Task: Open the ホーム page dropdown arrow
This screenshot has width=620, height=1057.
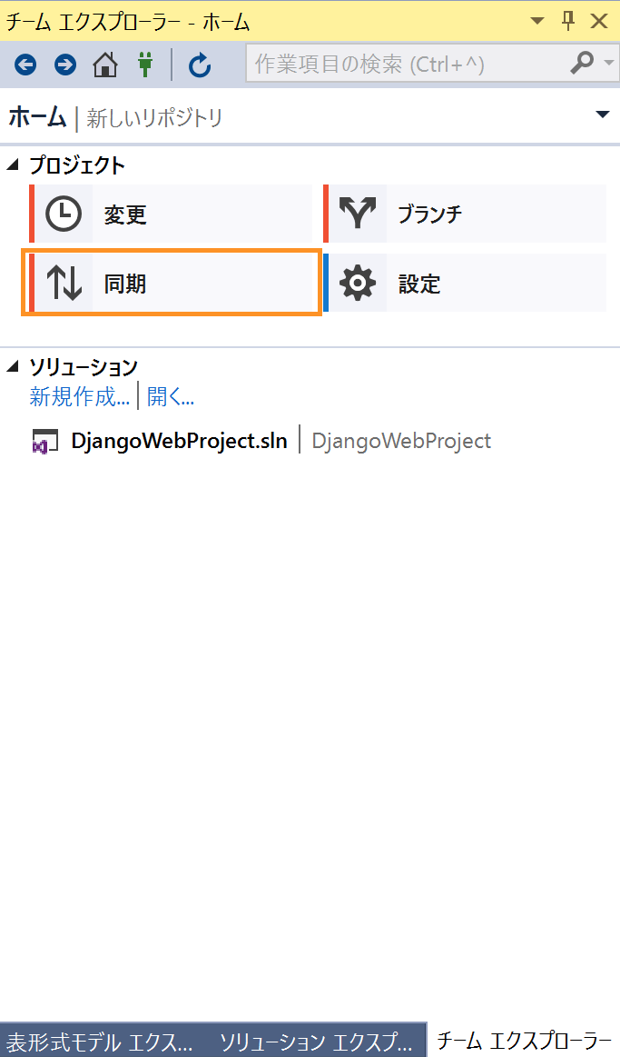Action: pos(603,115)
